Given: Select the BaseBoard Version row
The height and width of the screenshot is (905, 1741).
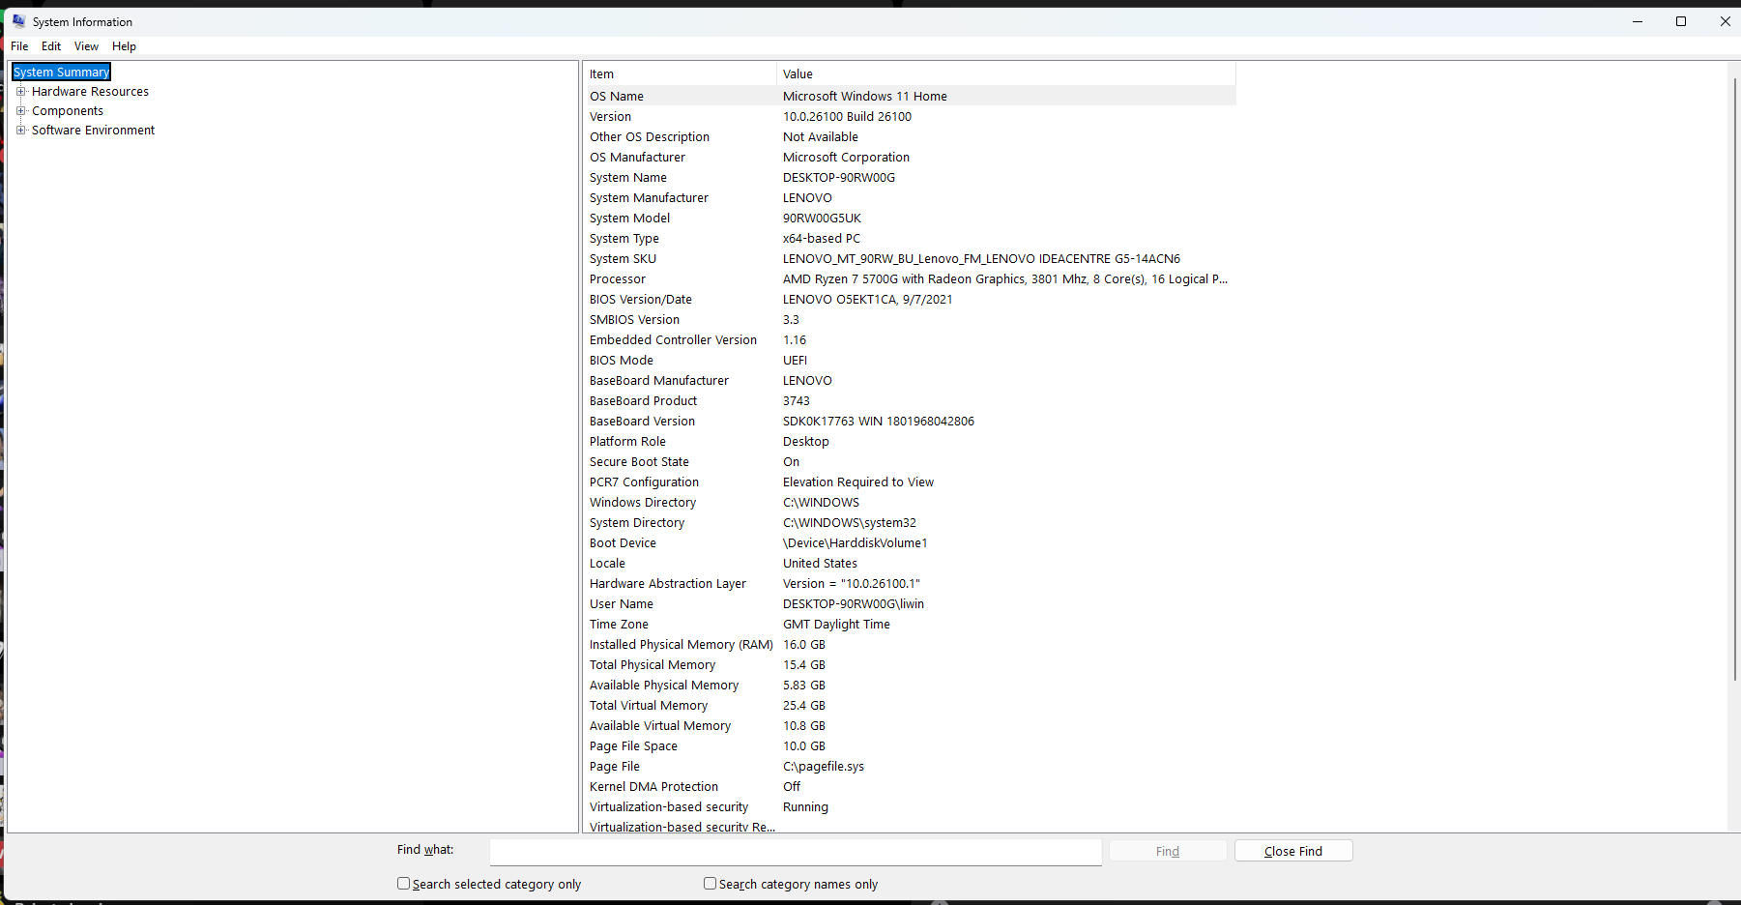Looking at the screenshot, I should click(912, 422).
